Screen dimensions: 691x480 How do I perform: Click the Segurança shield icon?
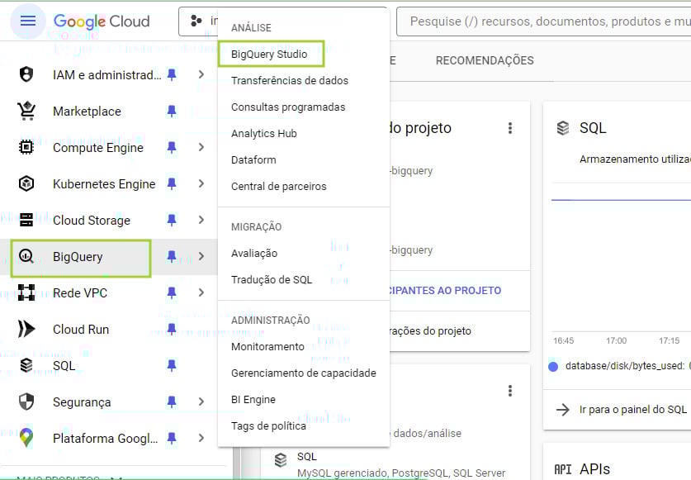click(x=26, y=402)
